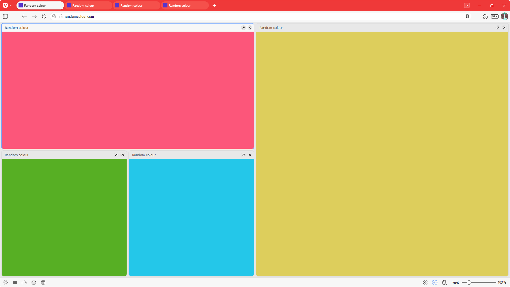Reload the randomcolour.com page
The image size is (510, 287).
[44, 16]
